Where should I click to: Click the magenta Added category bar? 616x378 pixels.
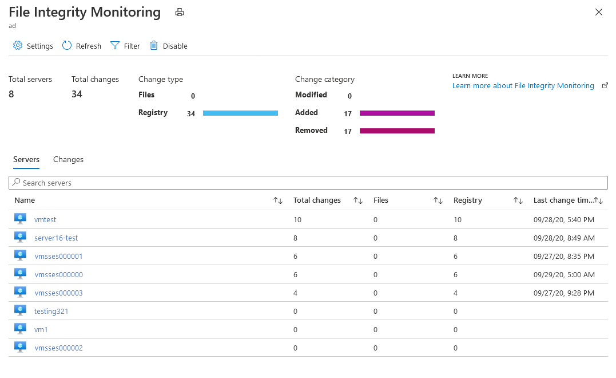[x=397, y=113]
